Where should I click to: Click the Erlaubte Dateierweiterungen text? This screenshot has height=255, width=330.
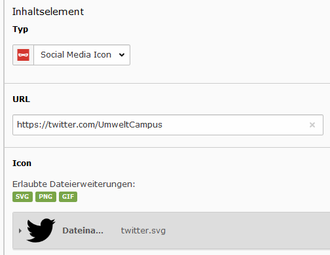pyautogui.click(x=74, y=184)
